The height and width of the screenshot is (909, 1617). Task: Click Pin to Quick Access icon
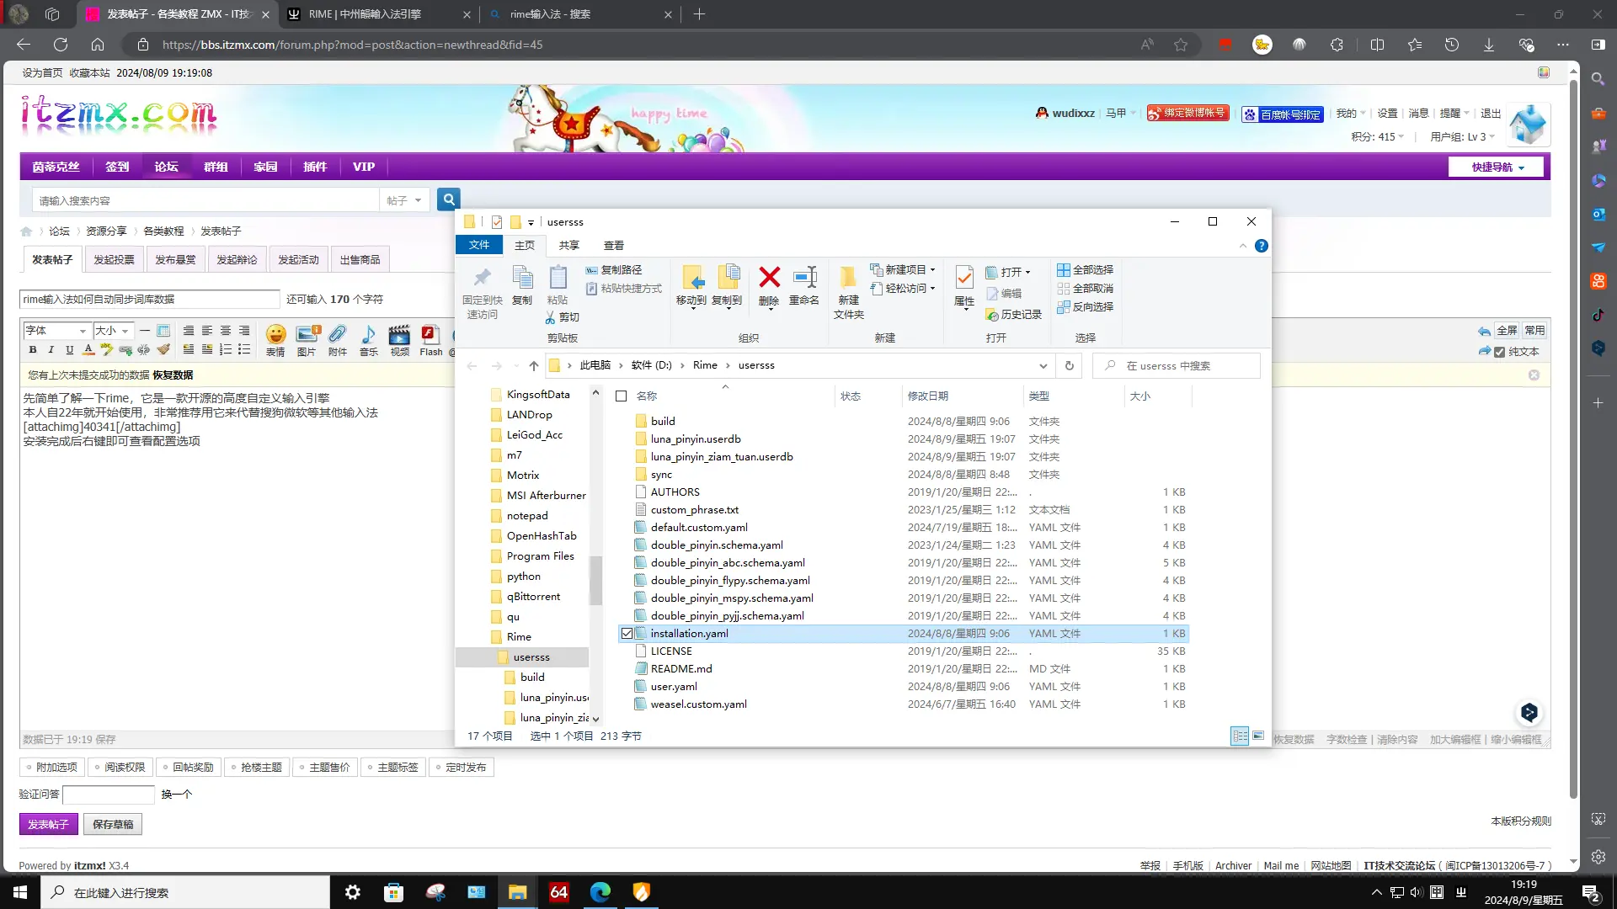[482, 277]
